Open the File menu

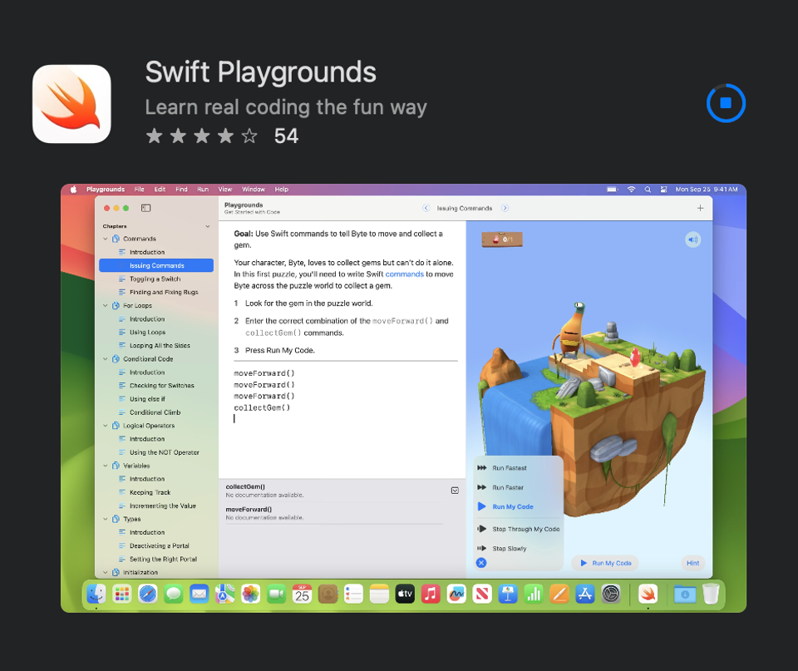pos(139,190)
